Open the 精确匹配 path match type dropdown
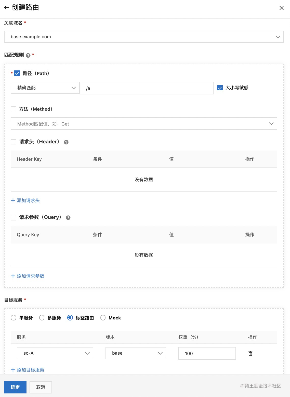Viewport: 290px width, 397px height. [45, 88]
